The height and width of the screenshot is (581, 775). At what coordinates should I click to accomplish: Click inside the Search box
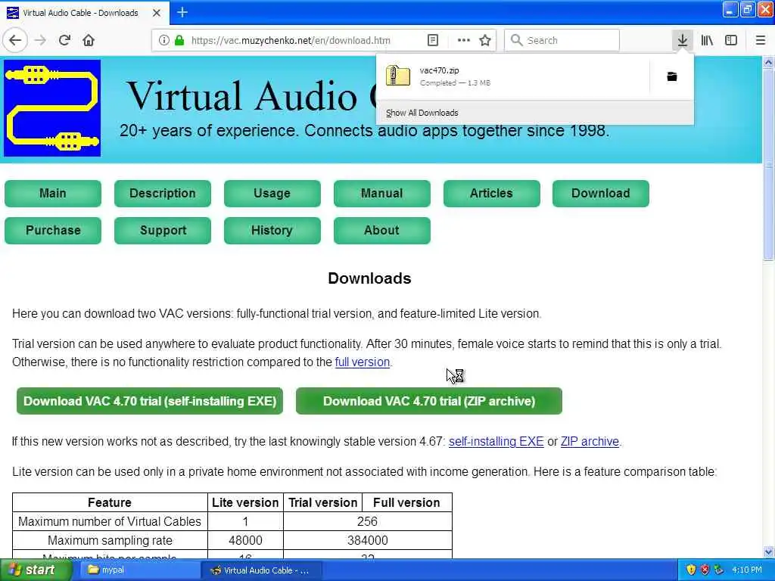[562, 40]
